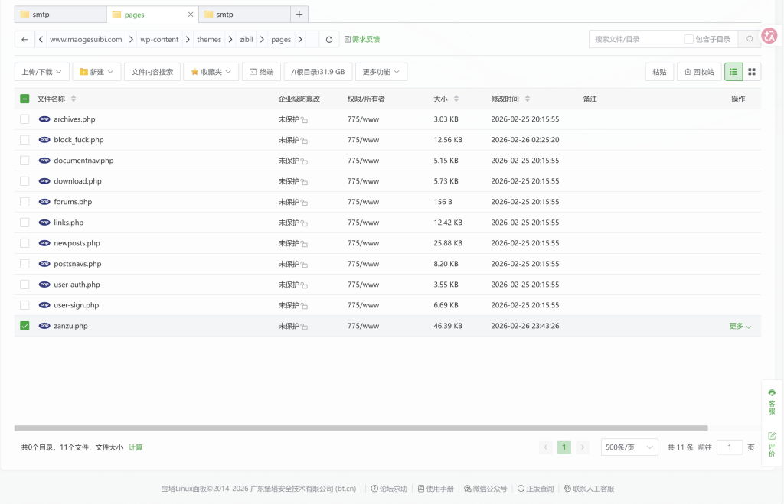Open the 论坛求助 footer link
This screenshot has height=504, width=784.
click(x=389, y=489)
